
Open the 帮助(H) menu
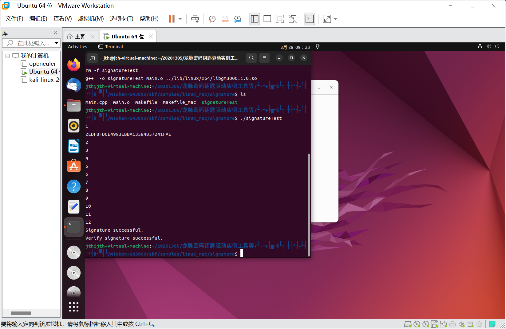[149, 19]
